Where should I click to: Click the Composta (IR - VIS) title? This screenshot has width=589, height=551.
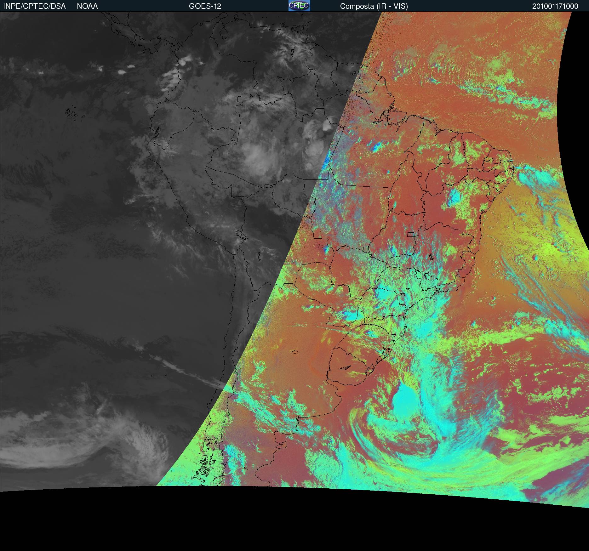click(374, 6)
